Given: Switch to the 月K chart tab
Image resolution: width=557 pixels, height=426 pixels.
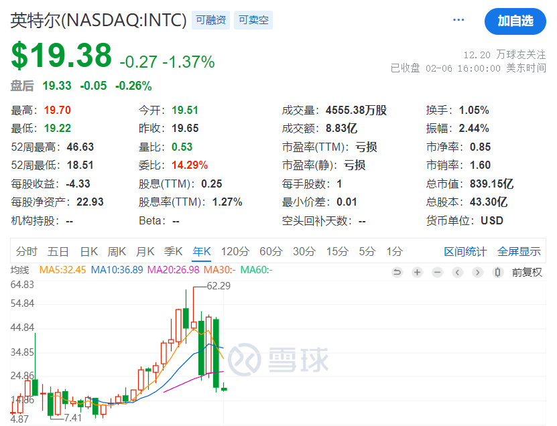Looking at the screenshot, I should [x=145, y=252].
